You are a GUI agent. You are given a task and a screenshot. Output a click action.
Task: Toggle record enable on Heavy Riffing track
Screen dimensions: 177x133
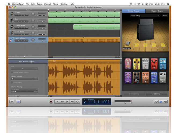pyautogui.click(x=16, y=41)
